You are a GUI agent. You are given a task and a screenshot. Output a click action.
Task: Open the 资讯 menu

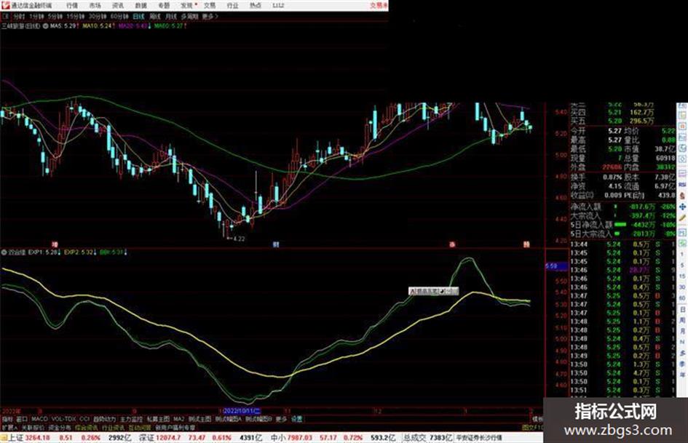[118, 5]
